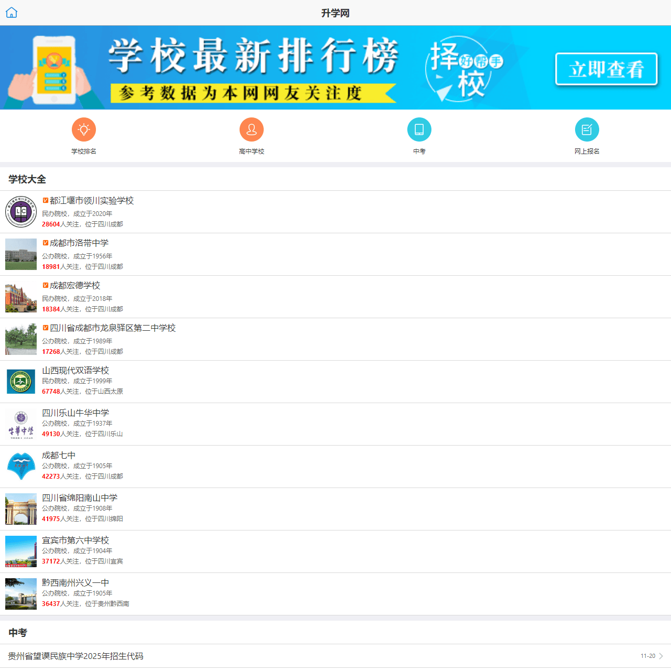Screen dimensions: 671x671
Task: Click 都江堰市领川实验学校 logo thumbnail
Action: [x=21, y=212]
